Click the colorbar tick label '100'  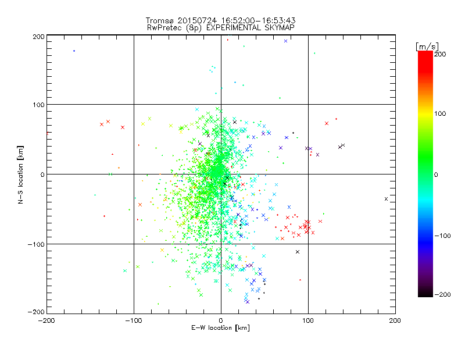[x=440, y=113]
